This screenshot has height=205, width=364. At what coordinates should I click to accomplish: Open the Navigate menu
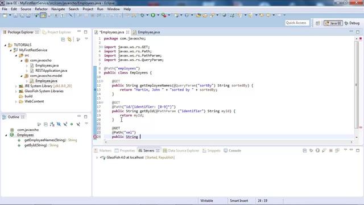tap(58, 9)
